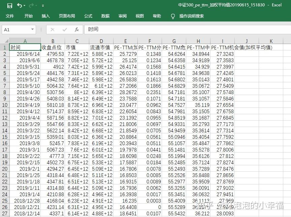Open the 文件 menu
Image resolution: width=291 pixels, height=217 pixels.
tap(10, 16)
